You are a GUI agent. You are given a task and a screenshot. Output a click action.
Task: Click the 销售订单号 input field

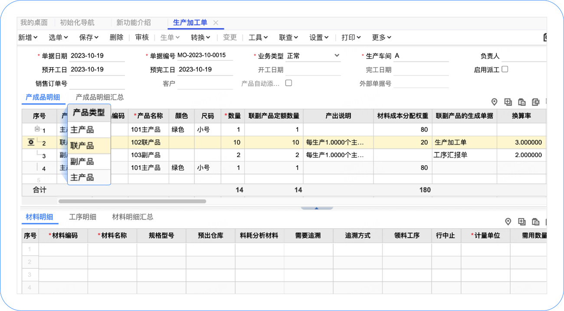click(x=97, y=83)
